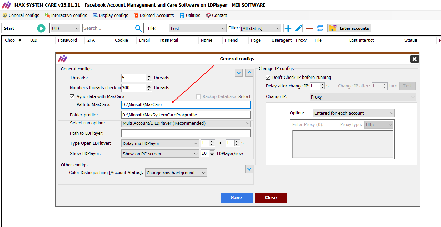Open the Option dropdown for proxy entry

pos(354,113)
